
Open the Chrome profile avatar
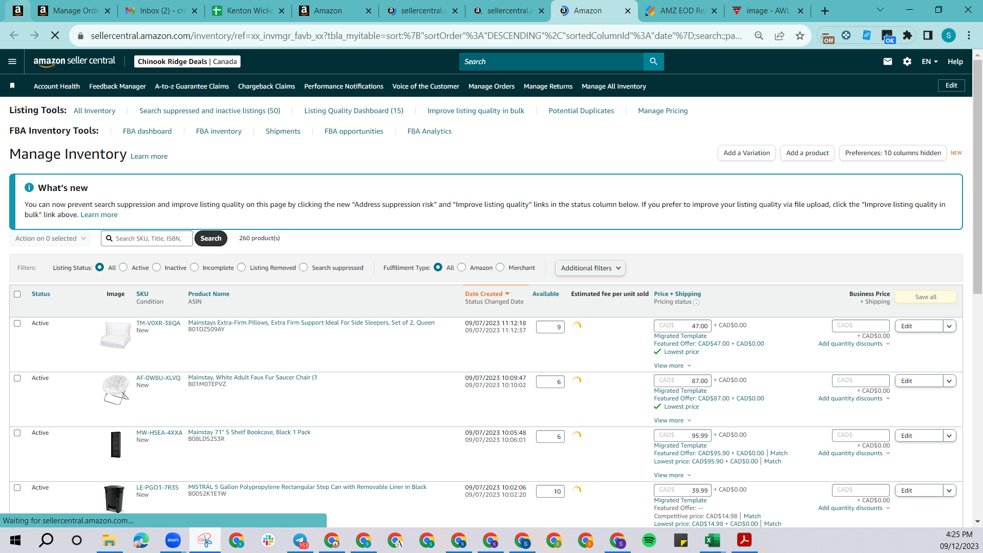[949, 35]
